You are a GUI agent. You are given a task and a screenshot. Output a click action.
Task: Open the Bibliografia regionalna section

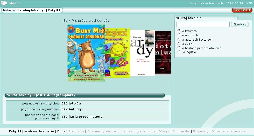(228, 131)
